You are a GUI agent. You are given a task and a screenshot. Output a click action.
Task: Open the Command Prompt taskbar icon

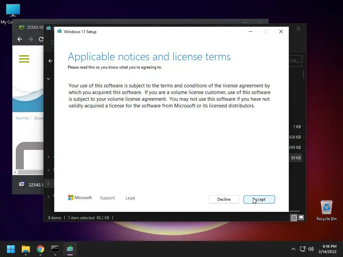55,249
